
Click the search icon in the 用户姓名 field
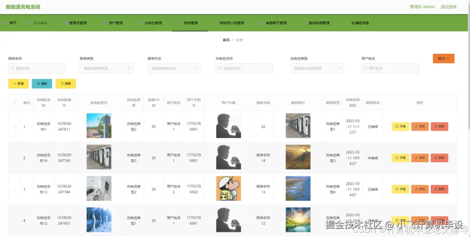[x=365, y=68]
